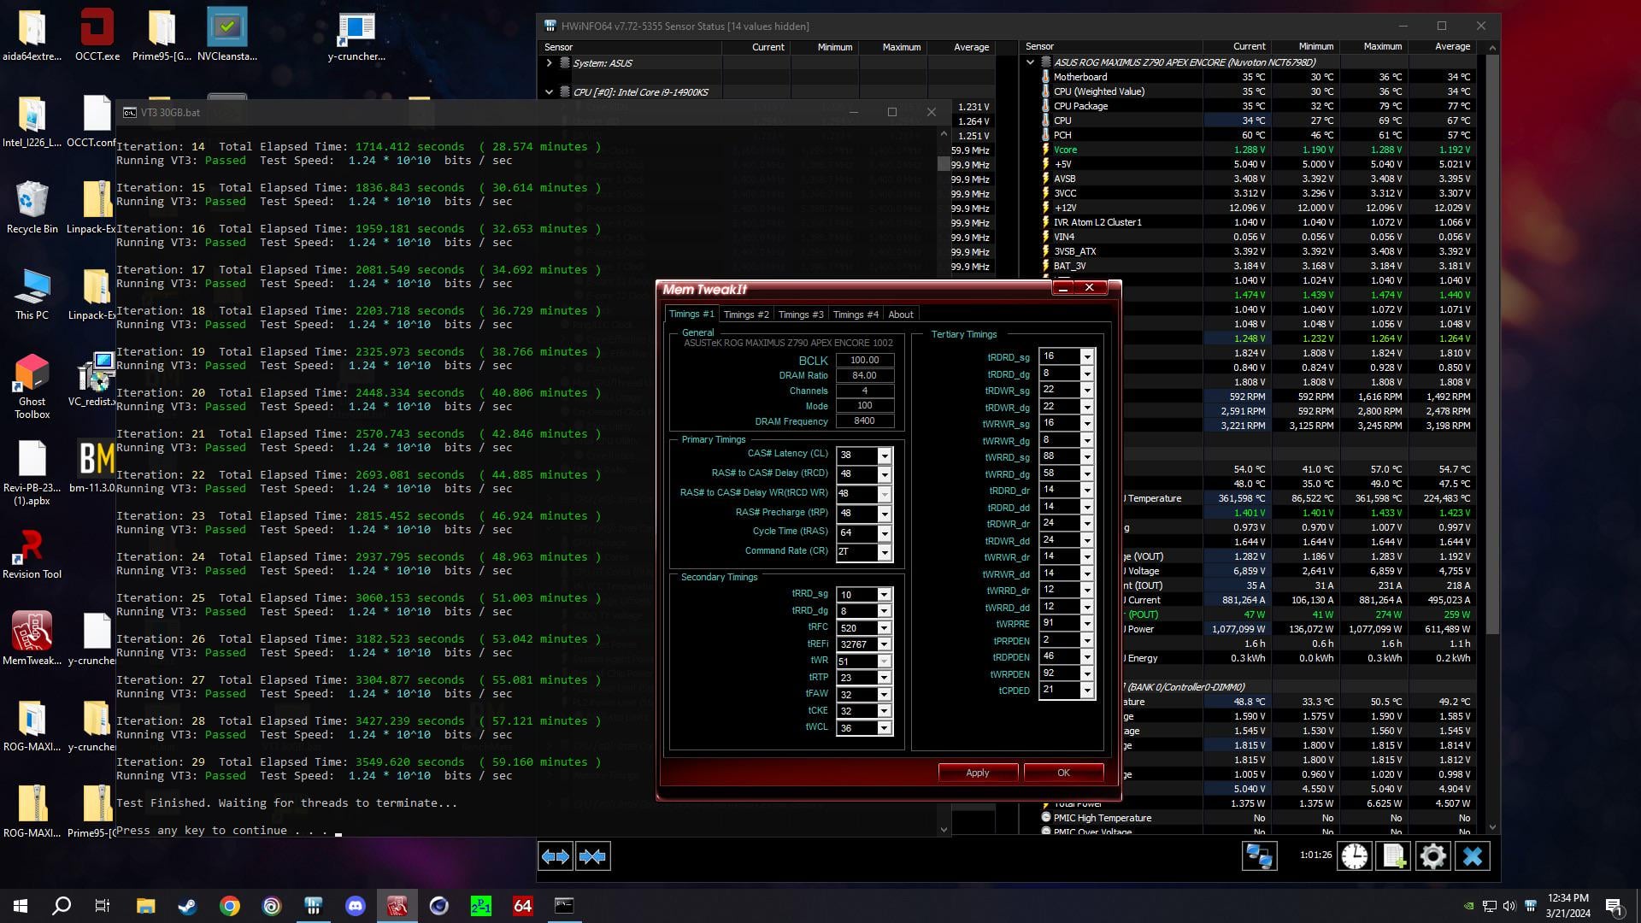Select the Intel_I226 desktop archive icon
Viewport: 1641px width, 923px height.
(32, 121)
